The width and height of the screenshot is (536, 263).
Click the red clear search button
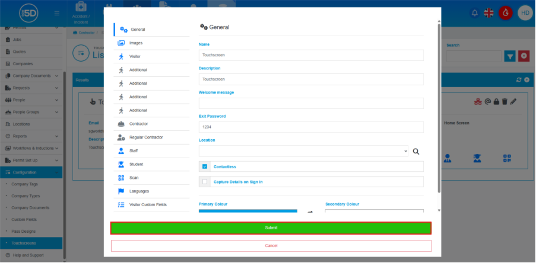coord(524,56)
